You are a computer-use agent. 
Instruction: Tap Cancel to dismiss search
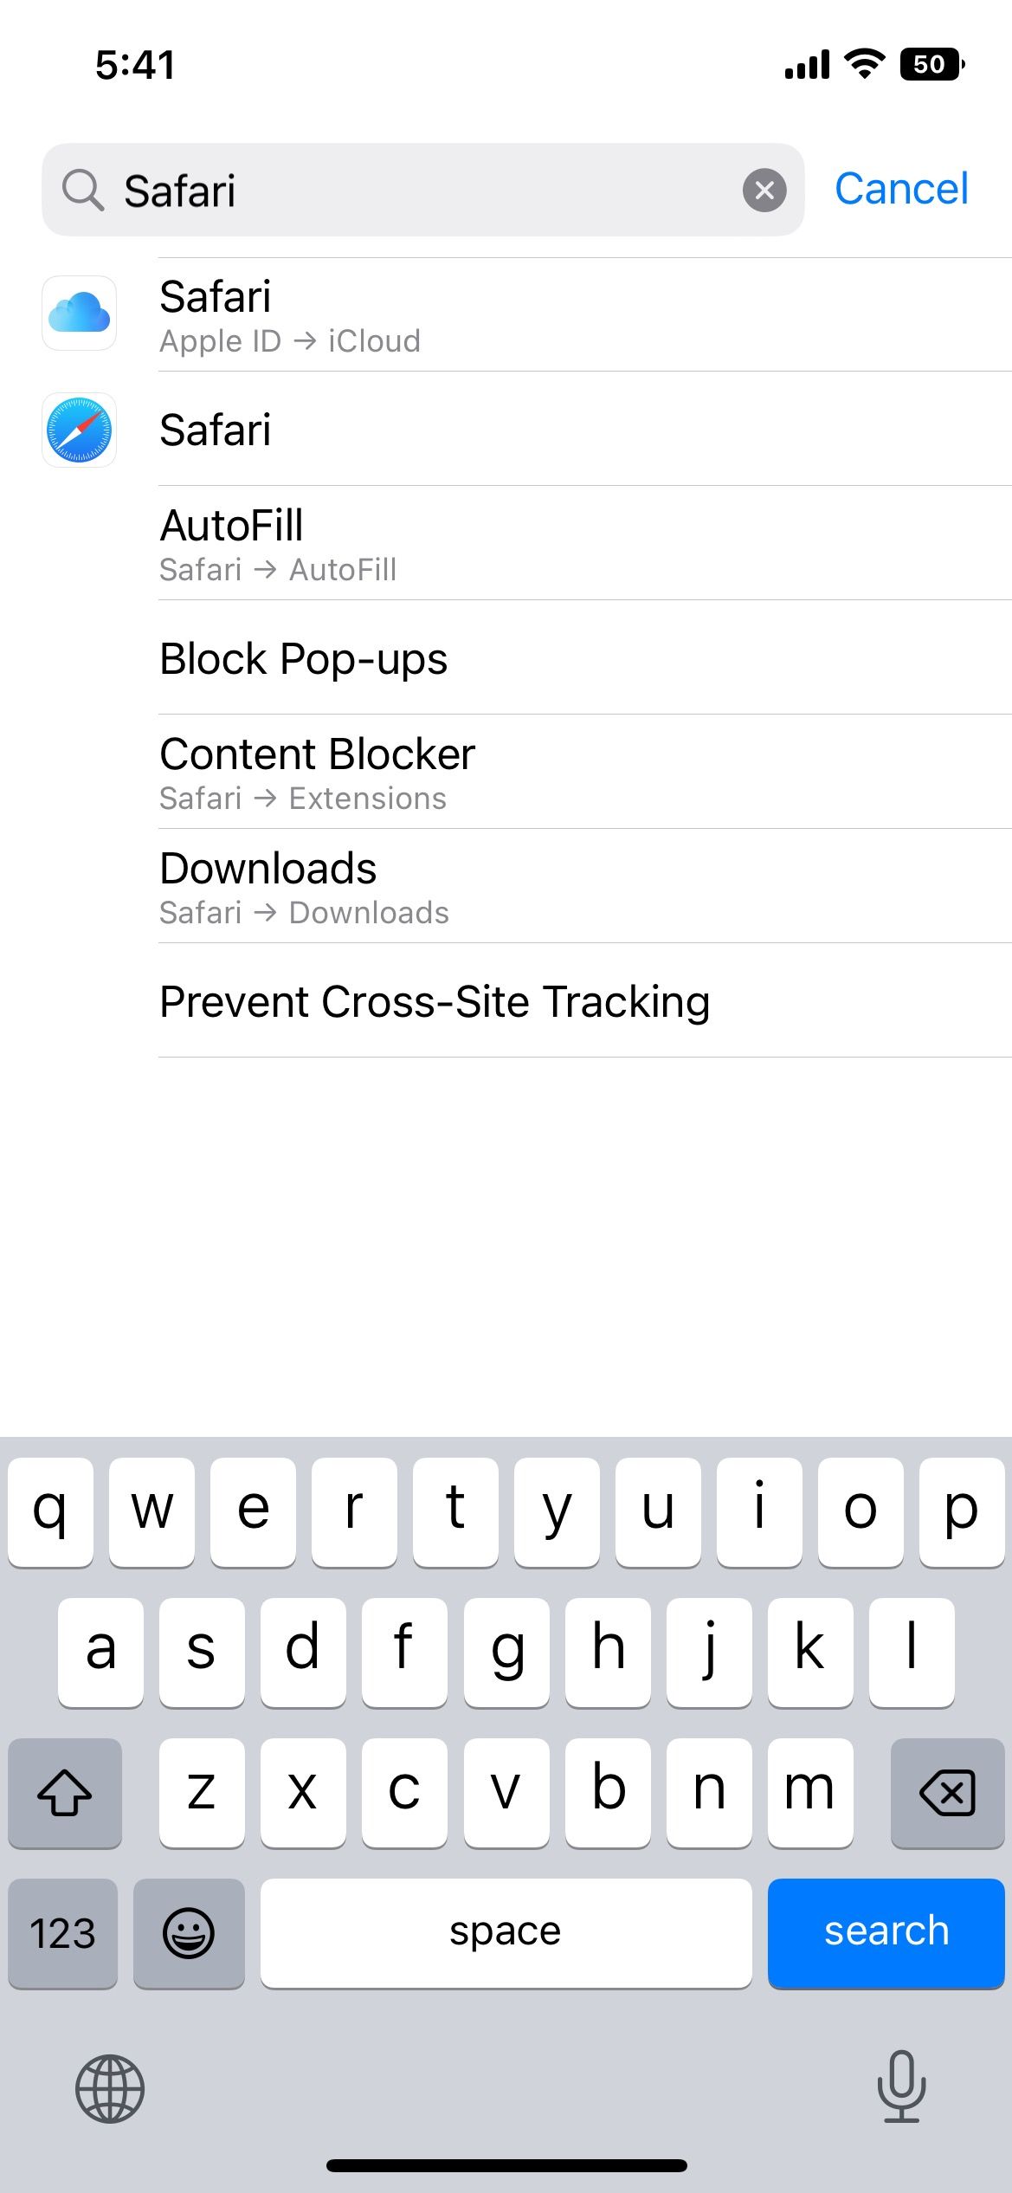(x=901, y=189)
